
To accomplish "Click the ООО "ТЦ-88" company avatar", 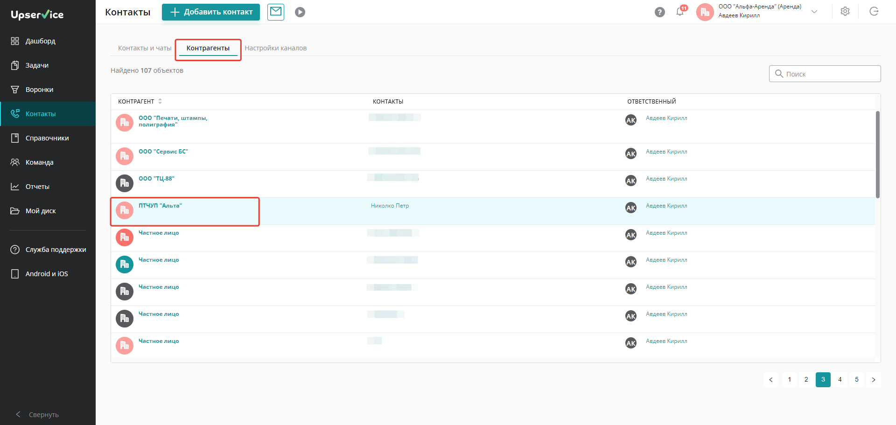I will click(125, 183).
